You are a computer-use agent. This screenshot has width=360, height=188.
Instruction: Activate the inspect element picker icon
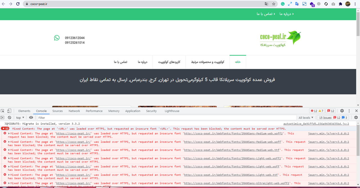(x=3, y=111)
